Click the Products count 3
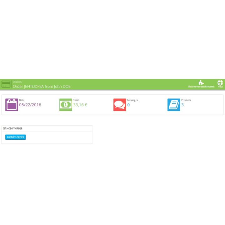225x225 pixels. click(182, 105)
